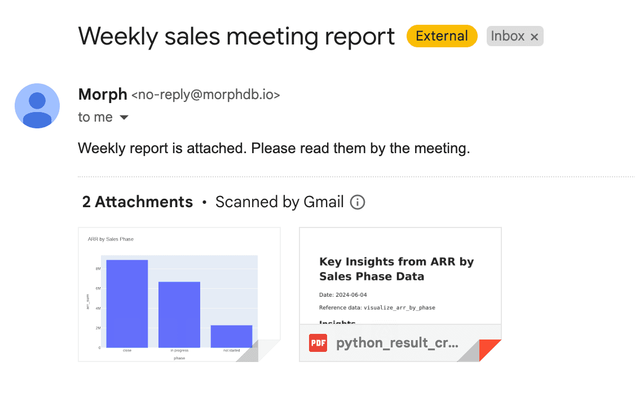Click the sender name Morph
Viewport: 635px width, 402px height.
103,94
